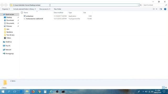Open Command Prompt taskbar icon
The image size is (168, 94).
63,92
